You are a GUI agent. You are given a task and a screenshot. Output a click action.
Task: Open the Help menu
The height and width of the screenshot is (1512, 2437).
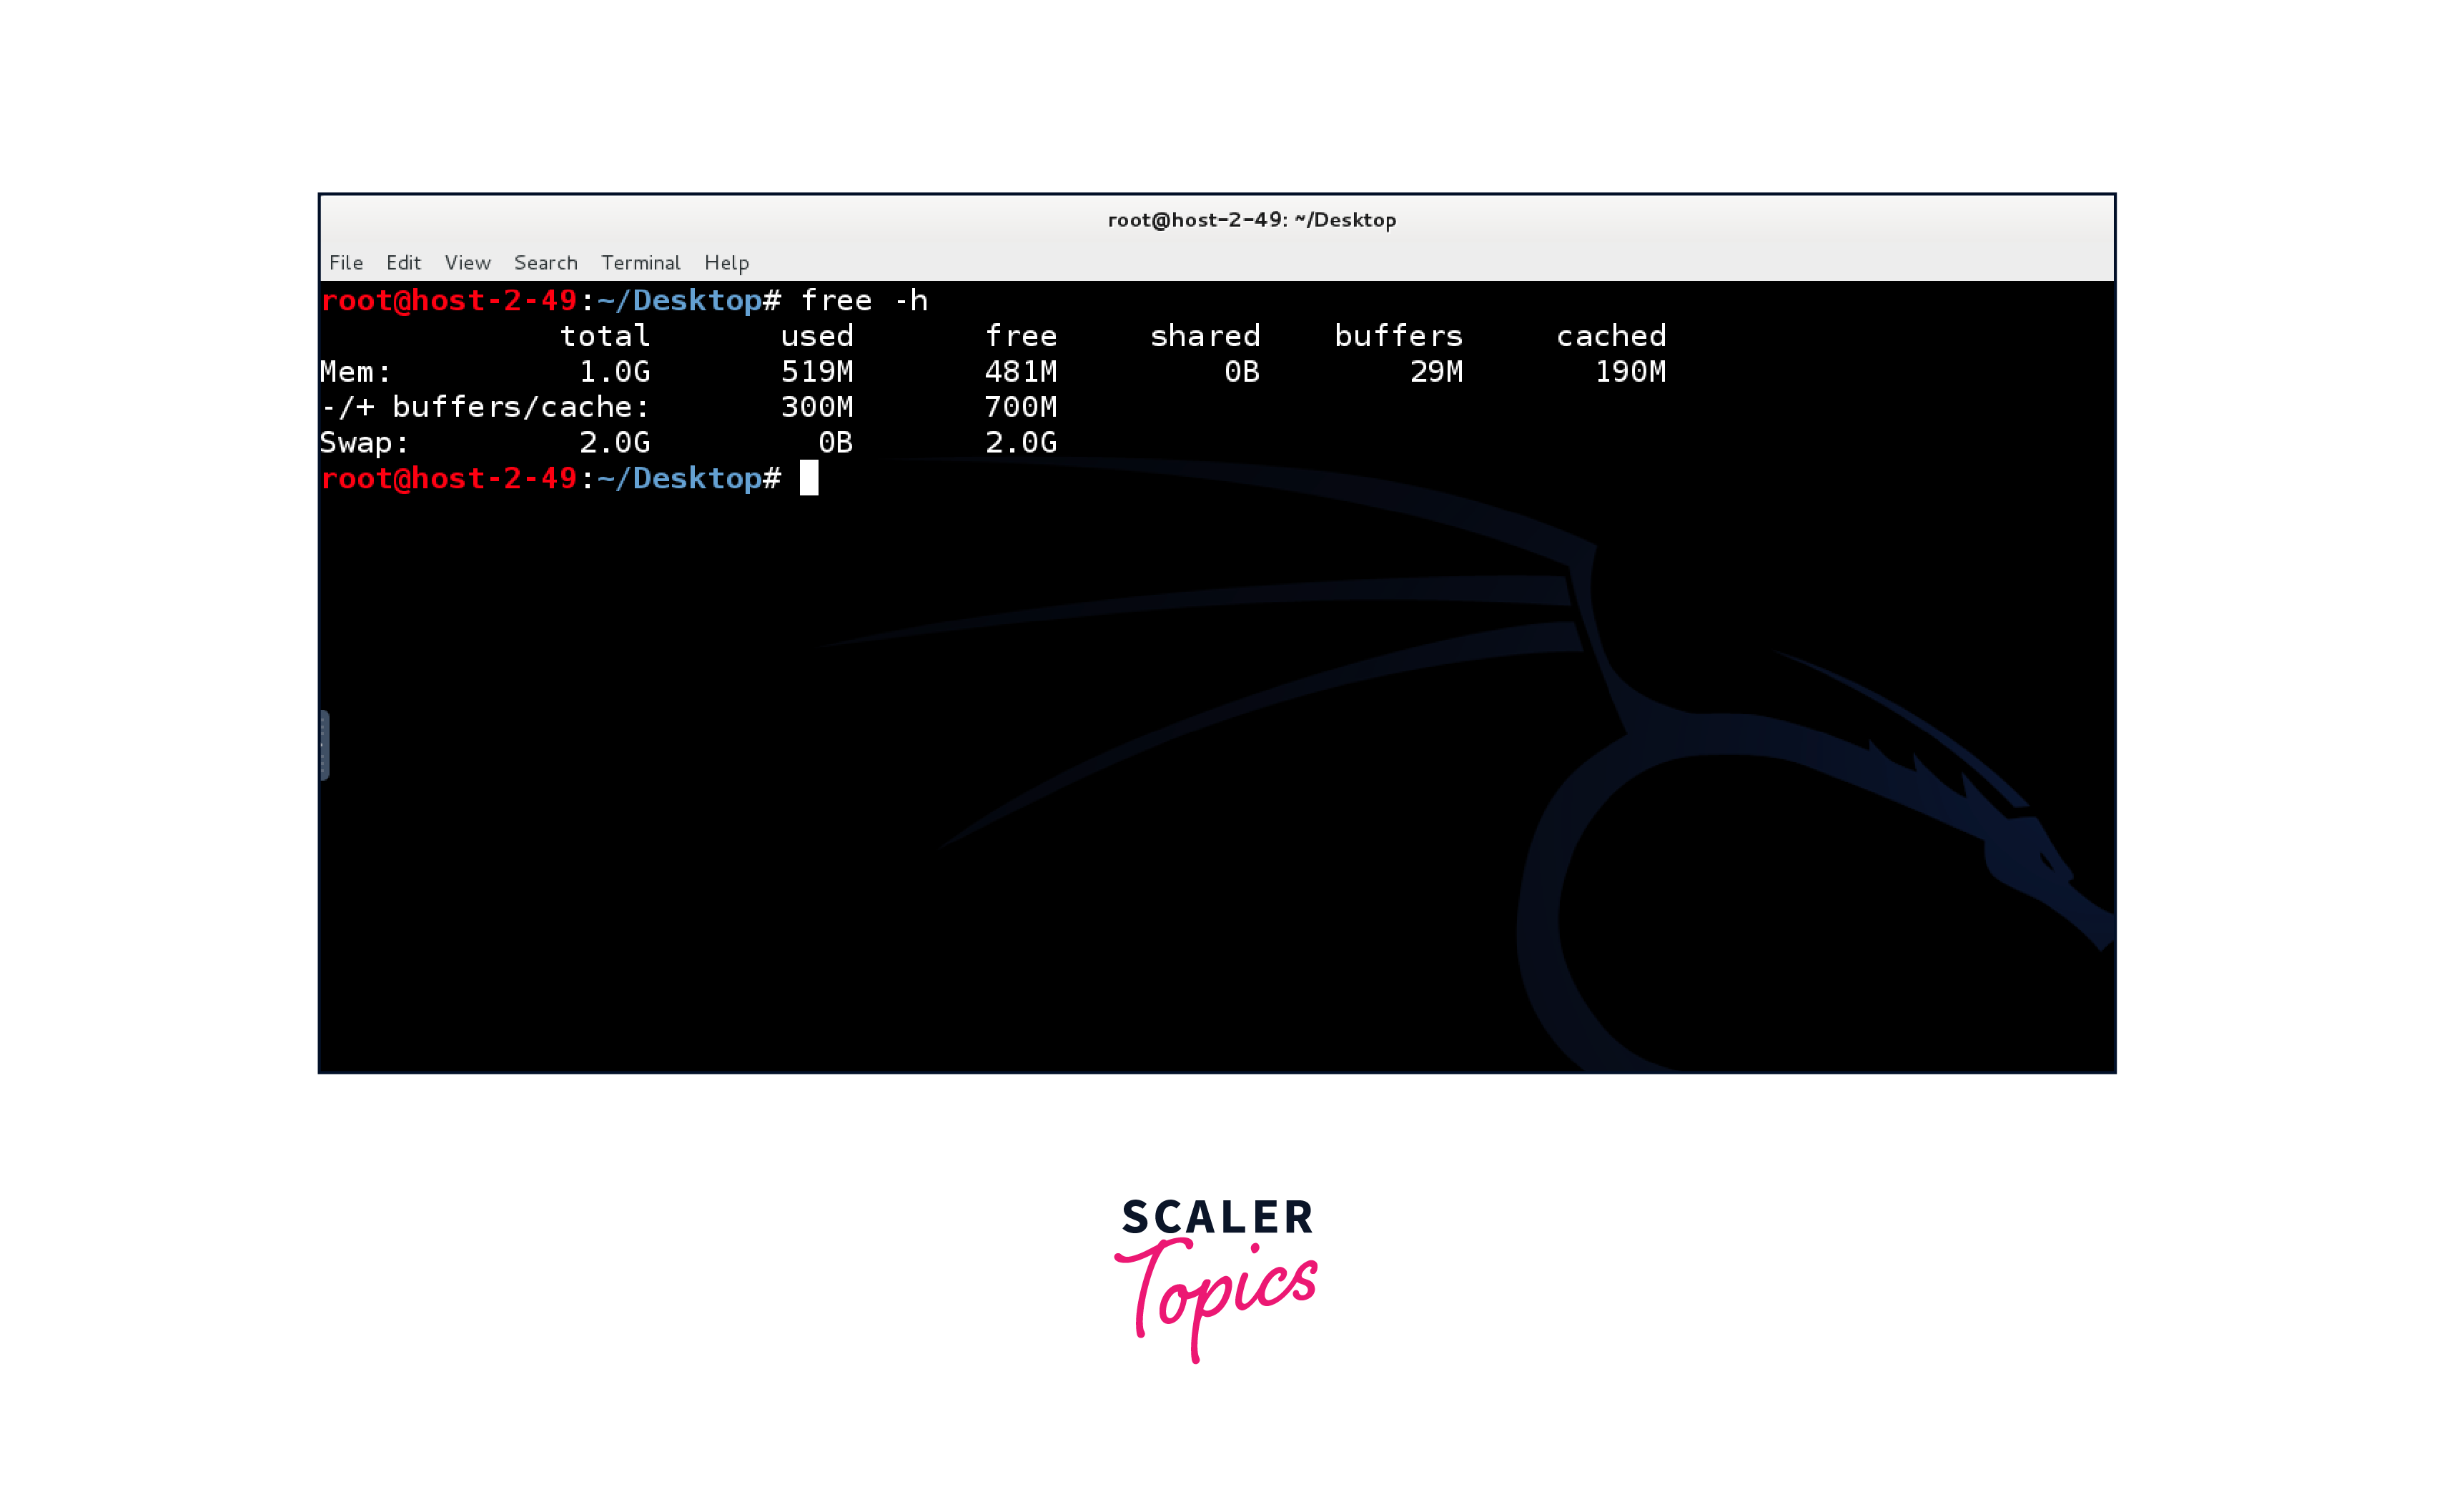pyautogui.click(x=727, y=262)
